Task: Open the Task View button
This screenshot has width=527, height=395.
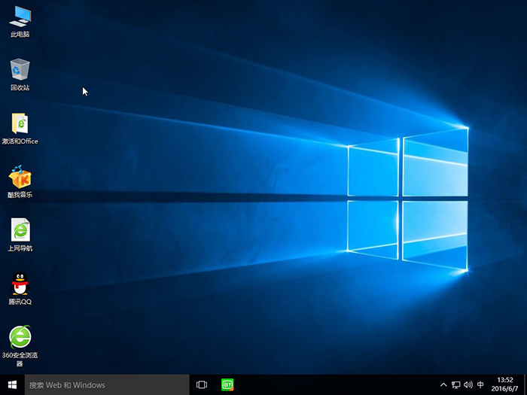Action: (x=202, y=384)
